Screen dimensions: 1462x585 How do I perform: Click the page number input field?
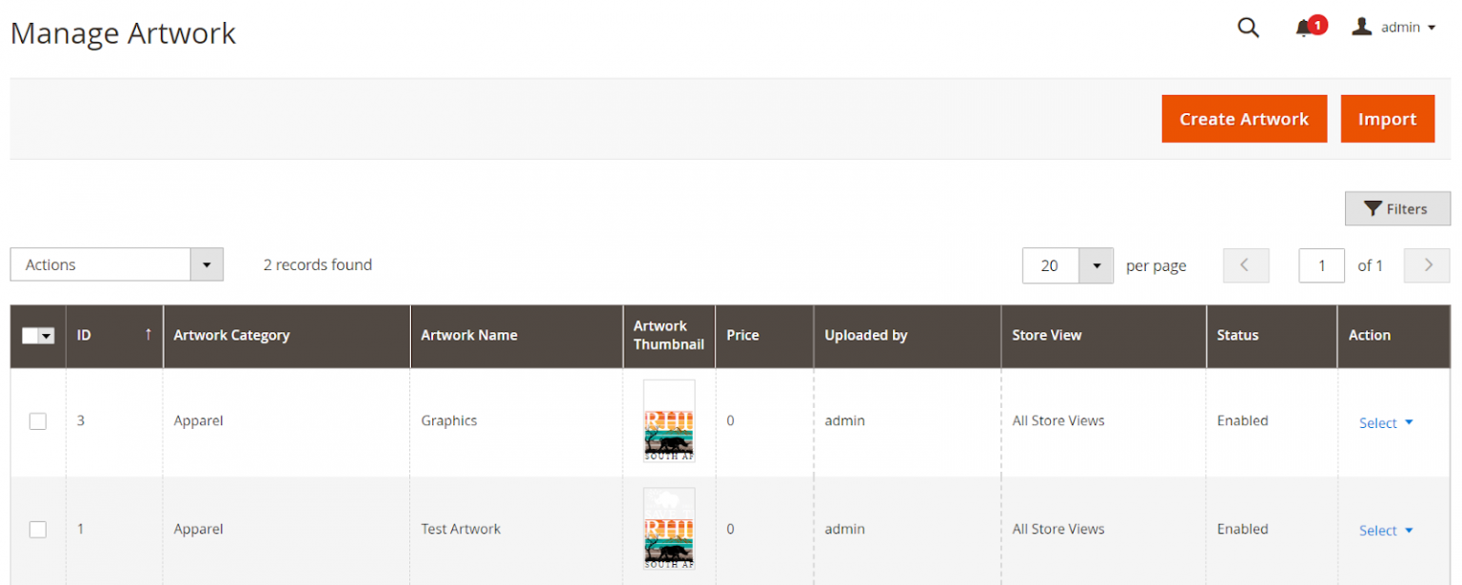tap(1320, 265)
